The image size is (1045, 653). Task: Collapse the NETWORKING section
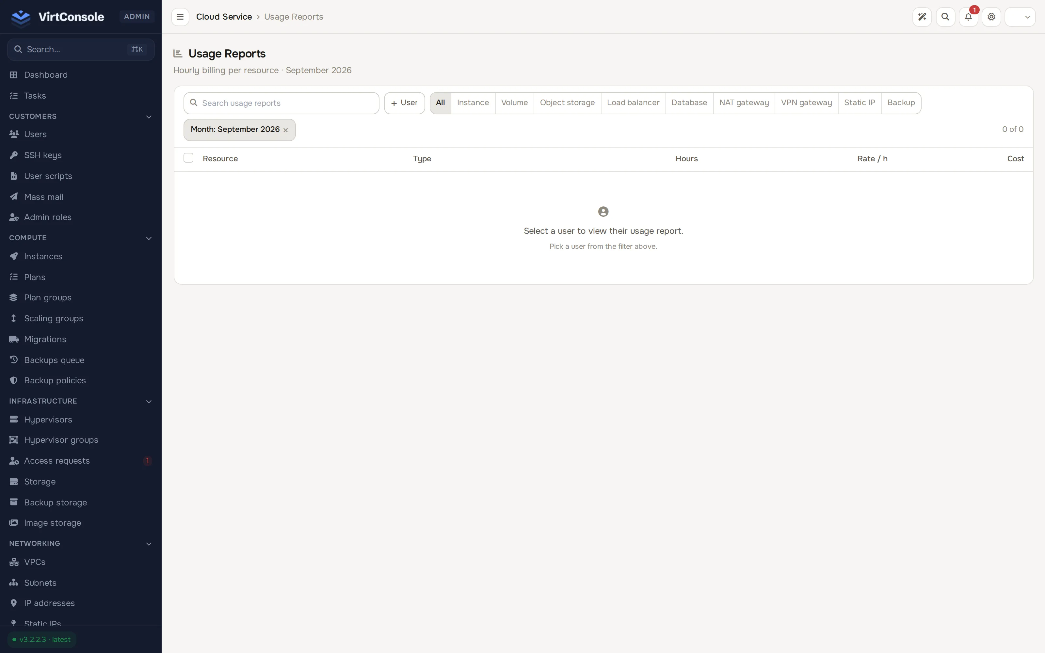149,544
